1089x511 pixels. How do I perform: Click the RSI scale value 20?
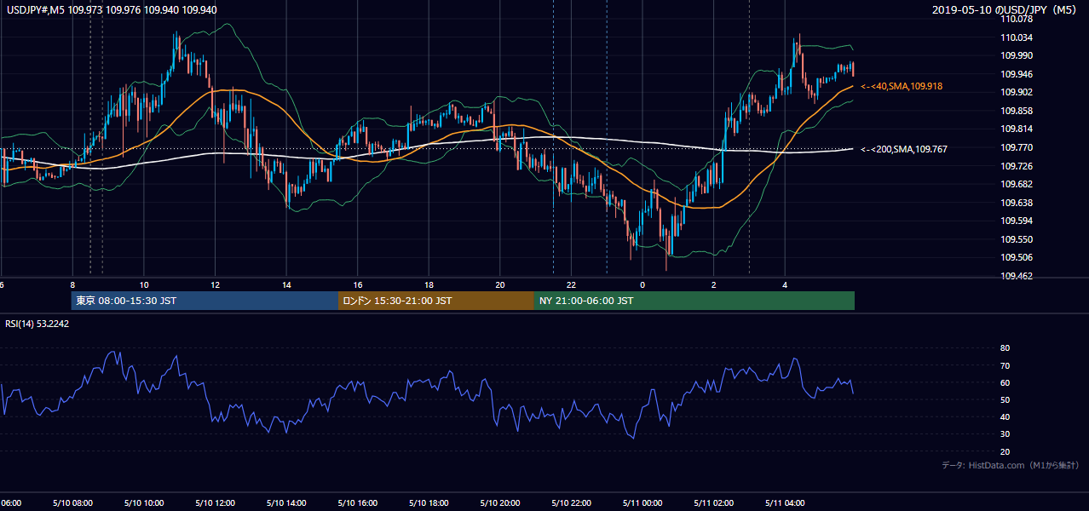pos(1005,451)
